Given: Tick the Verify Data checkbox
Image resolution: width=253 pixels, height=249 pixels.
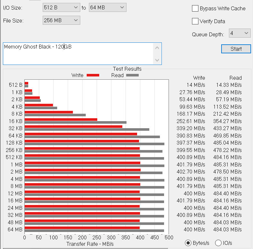Looking at the screenshot, I should coord(195,21).
